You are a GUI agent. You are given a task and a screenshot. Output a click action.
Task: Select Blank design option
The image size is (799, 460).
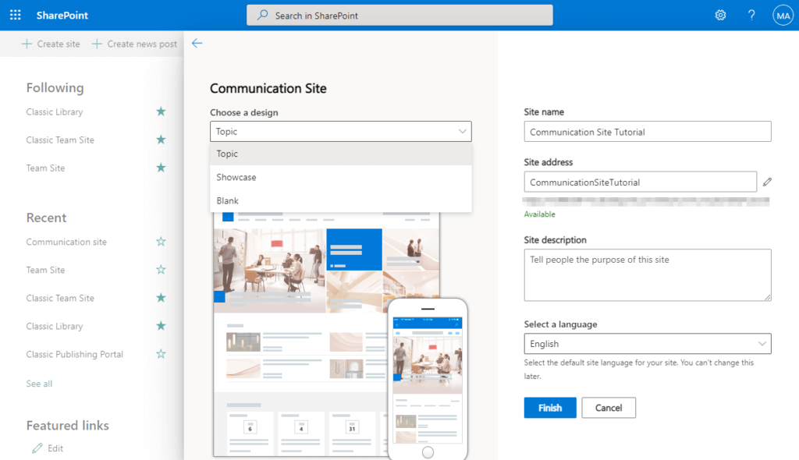340,200
